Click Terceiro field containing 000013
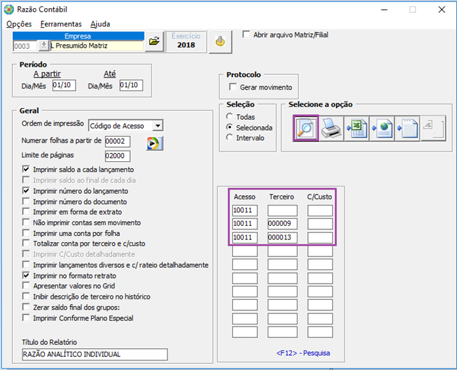The width and height of the screenshot is (457, 370). pos(283,237)
